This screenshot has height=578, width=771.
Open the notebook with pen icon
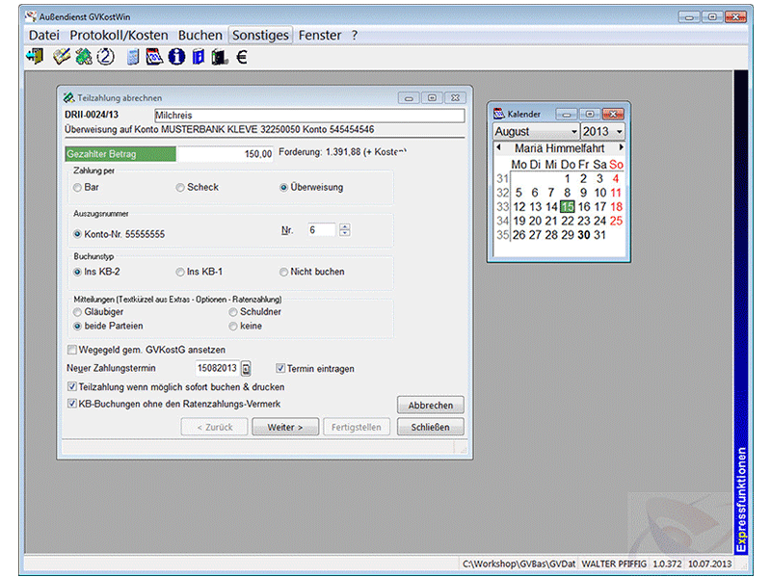tap(62, 57)
